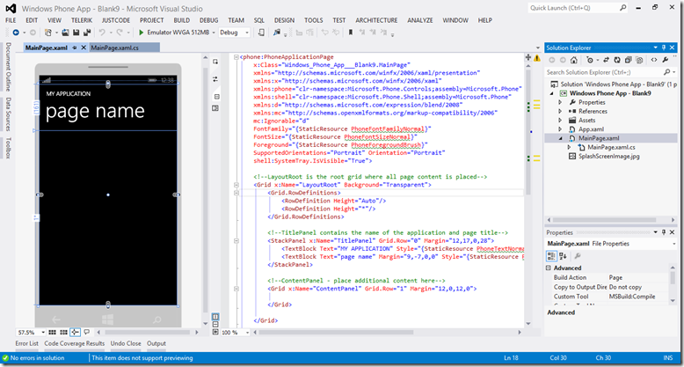Switch to vertical split view

tap(215, 316)
